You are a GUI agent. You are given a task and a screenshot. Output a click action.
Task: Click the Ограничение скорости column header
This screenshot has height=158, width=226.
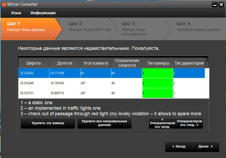coord(127,63)
